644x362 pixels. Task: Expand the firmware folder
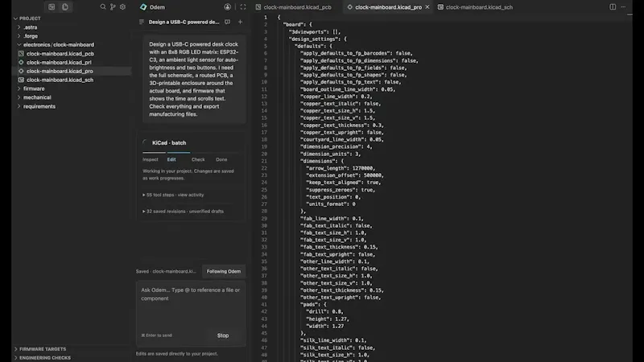click(x=19, y=88)
